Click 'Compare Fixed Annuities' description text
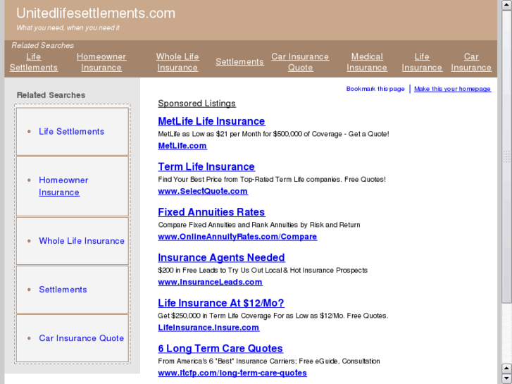Viewport: 512px width, 384px height. tap(259, 225)
